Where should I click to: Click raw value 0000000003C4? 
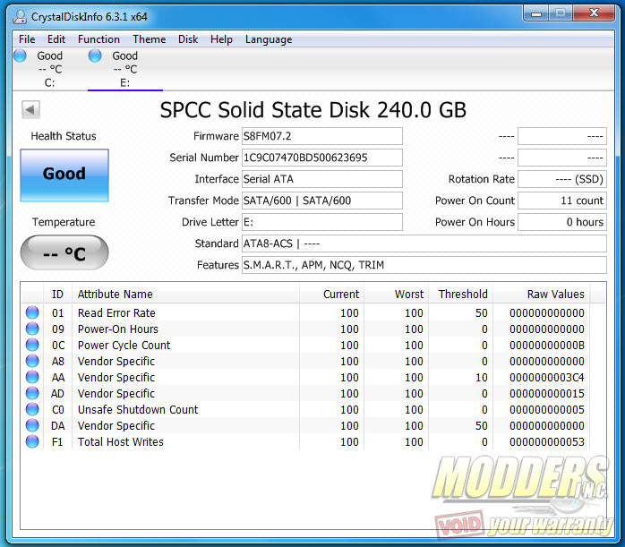pyautogui.click(x=547, y=377)
